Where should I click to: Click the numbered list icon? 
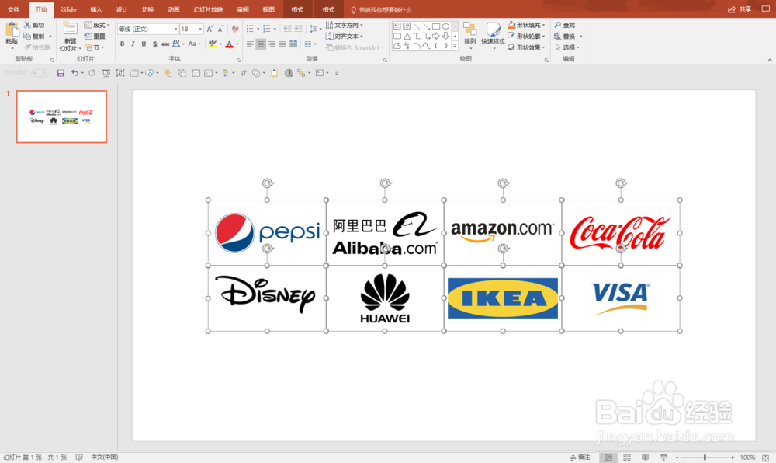267,29
